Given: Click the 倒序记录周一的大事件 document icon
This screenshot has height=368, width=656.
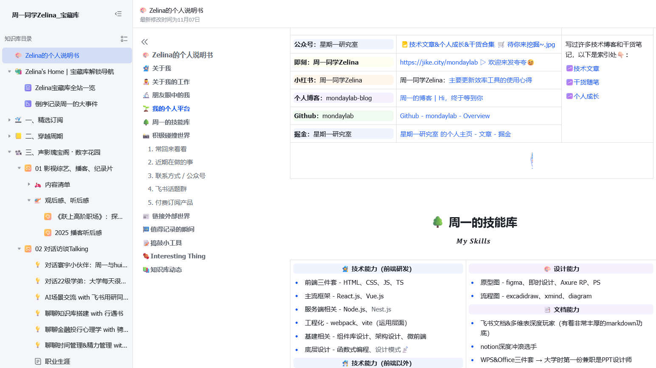Looking at the screenshot, I should coord(28,104).
